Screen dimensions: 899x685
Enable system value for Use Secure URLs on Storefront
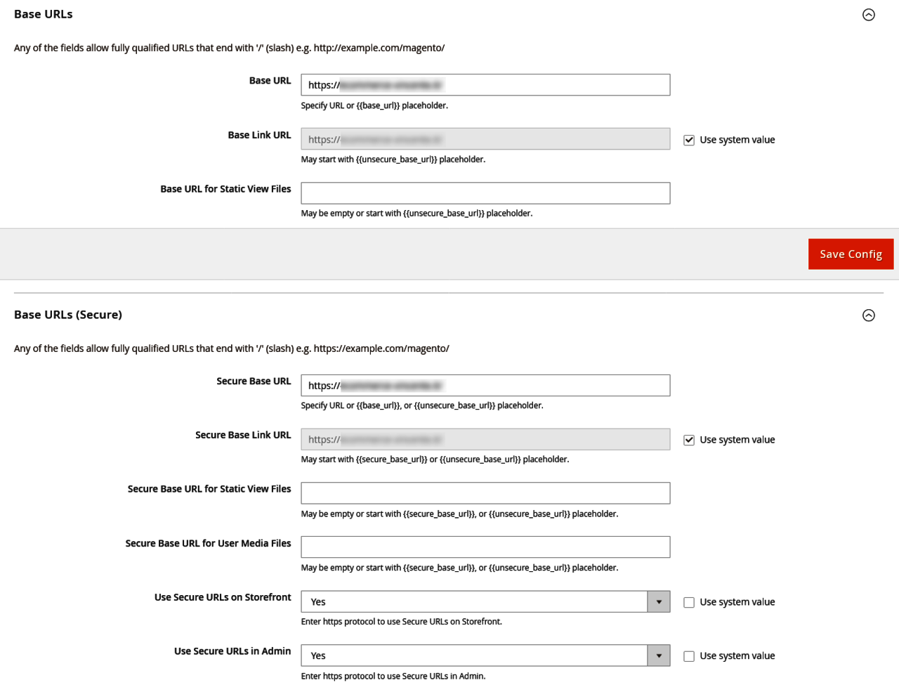click(689, 602)
